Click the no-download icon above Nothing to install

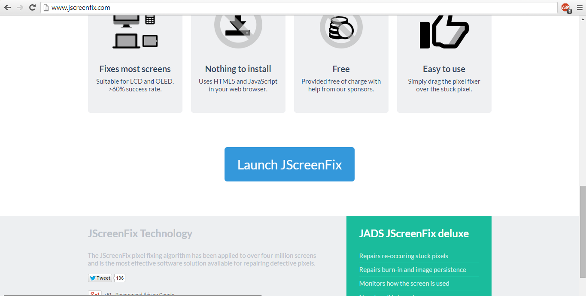coord(238,31)
